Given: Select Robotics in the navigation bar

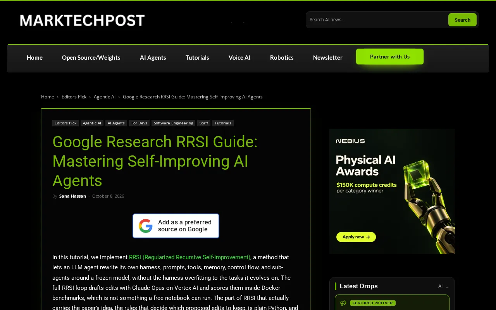Looking at the screenshot, I should tap(282, 57).
